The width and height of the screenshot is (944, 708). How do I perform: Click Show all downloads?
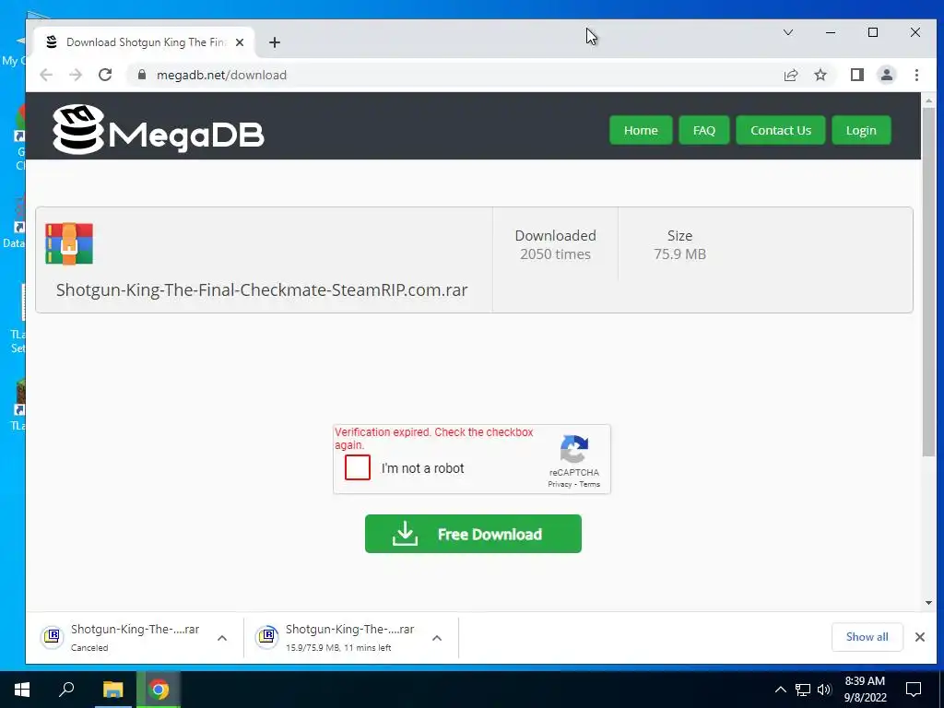coord(867,637)
